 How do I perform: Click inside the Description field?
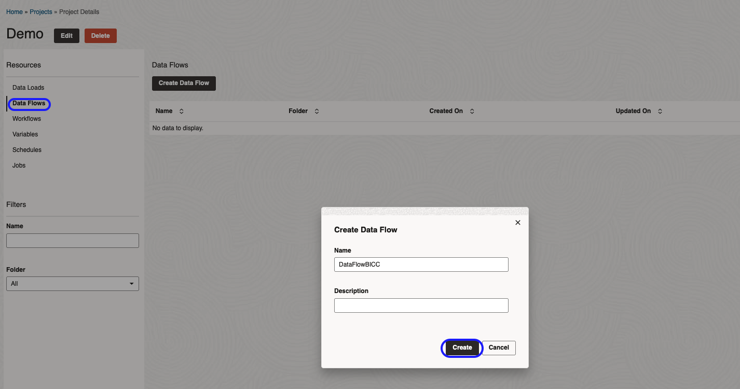click(421, 305)
